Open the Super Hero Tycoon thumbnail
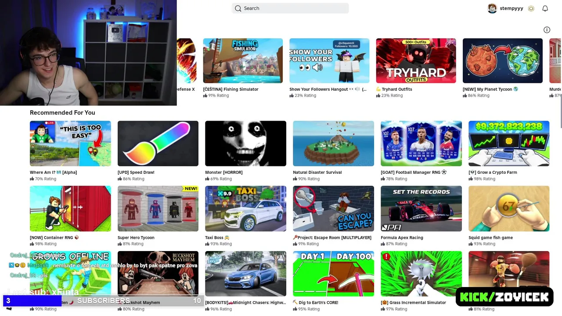 coord(158,208)
